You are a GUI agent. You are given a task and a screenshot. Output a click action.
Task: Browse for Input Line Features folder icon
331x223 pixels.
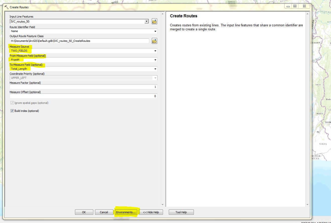pos(154,22)
